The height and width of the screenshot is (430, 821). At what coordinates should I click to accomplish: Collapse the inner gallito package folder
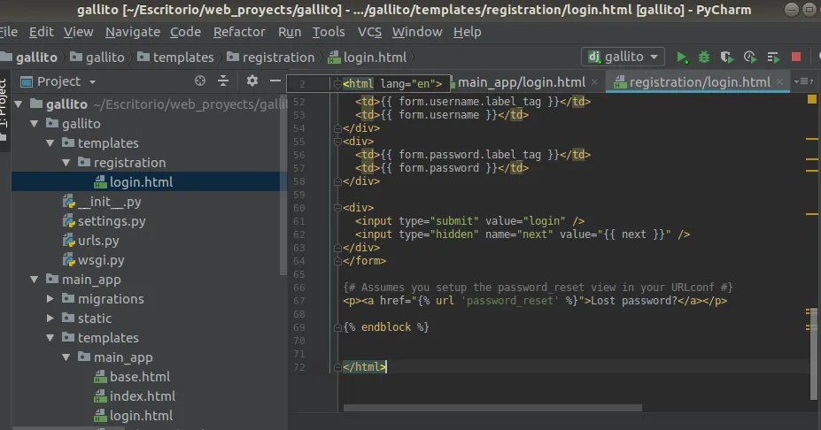coord(35,124)
